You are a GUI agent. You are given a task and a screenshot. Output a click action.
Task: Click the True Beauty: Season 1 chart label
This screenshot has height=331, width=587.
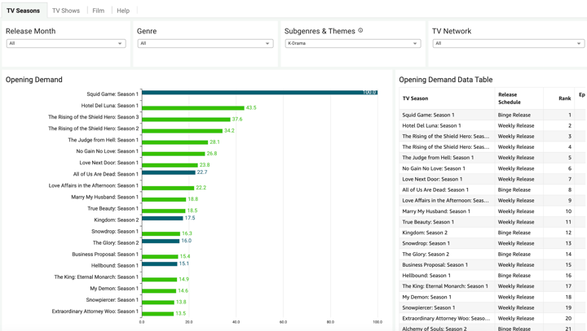click(113, 208)
